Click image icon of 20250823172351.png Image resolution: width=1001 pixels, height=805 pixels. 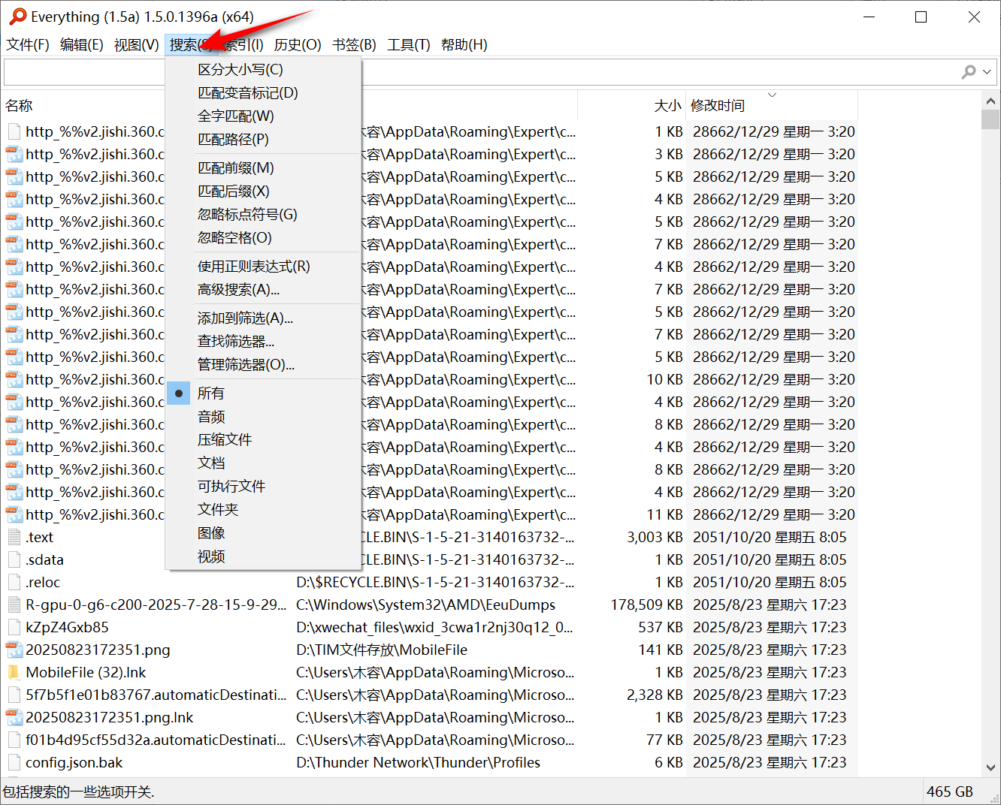coord(14,650)
